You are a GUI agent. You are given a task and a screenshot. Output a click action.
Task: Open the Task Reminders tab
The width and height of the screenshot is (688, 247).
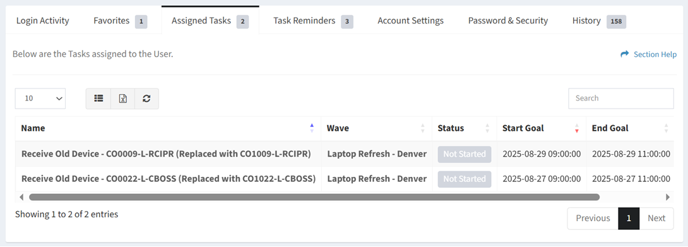313,21
